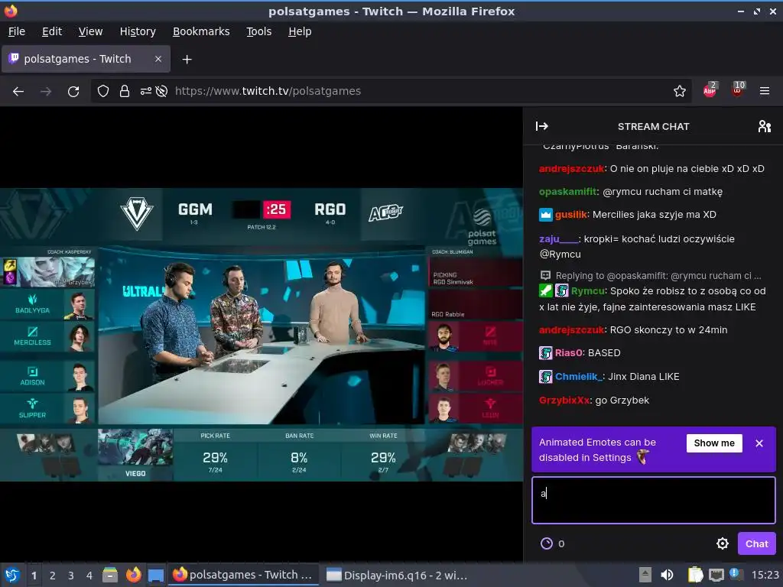Click username Chmielik_ in chat
The image size is (783, 587).
coord(579,377)
